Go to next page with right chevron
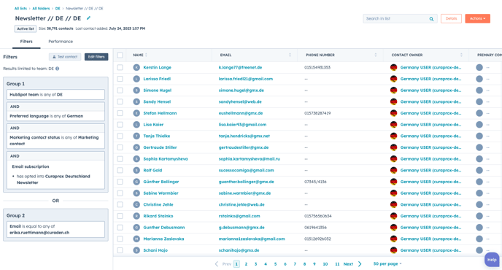Screen dimensions: 502x270 click(360, 264)
